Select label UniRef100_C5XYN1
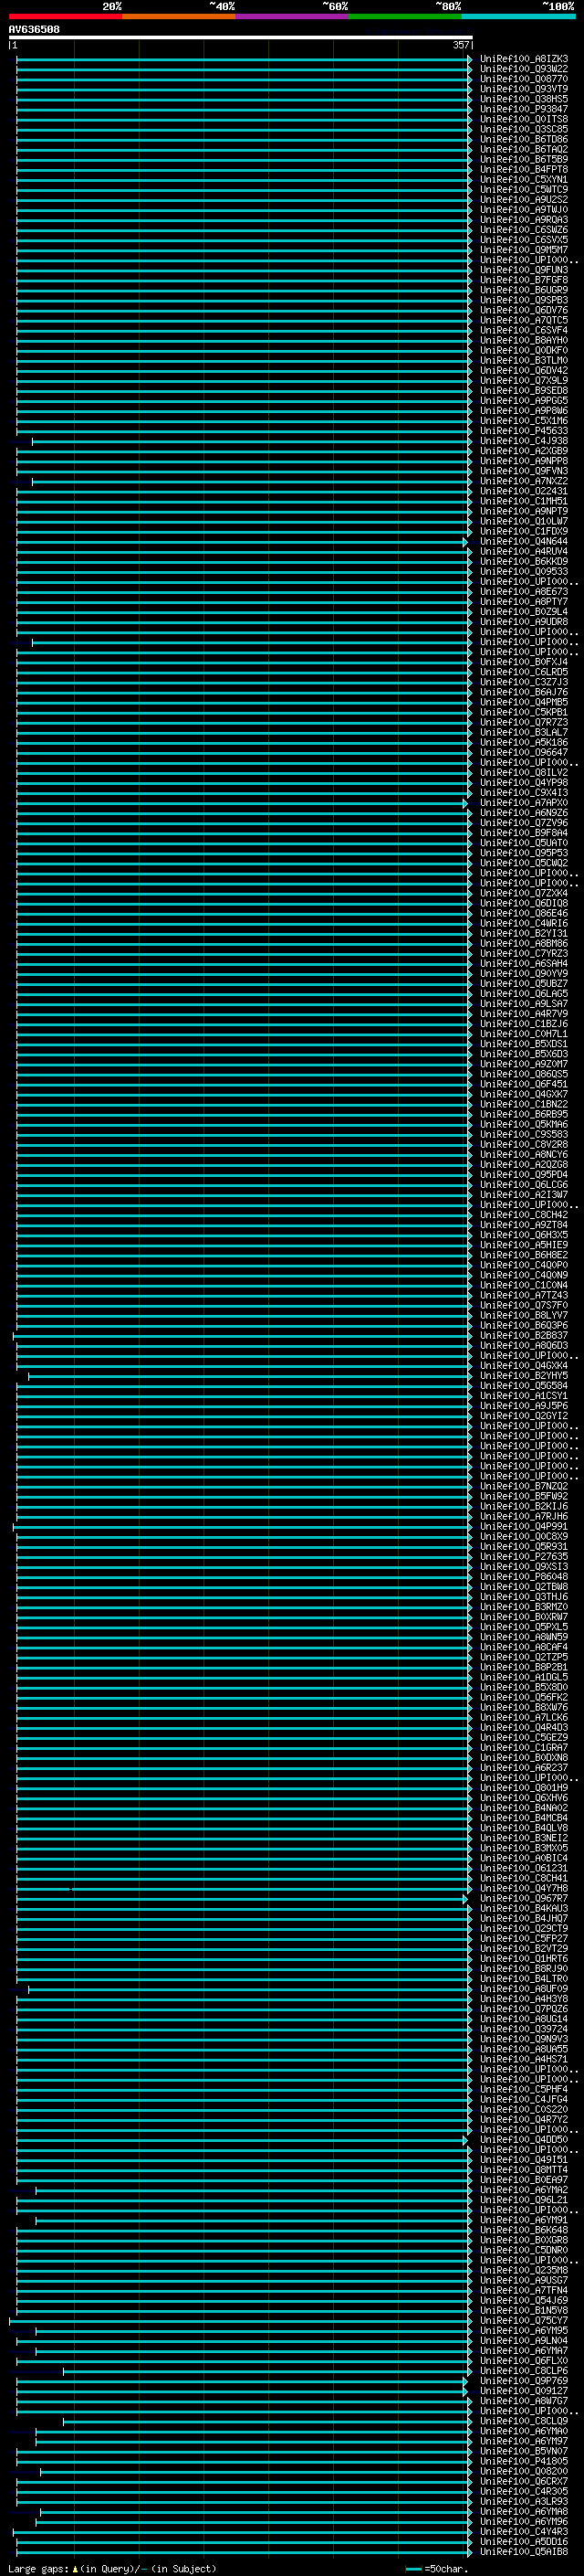The image size is (584, 2576). pyautogui.click(x=523, y=179)
